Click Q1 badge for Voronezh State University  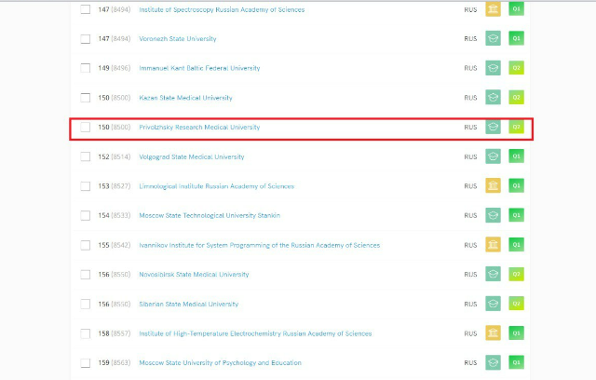coord(516,38)
